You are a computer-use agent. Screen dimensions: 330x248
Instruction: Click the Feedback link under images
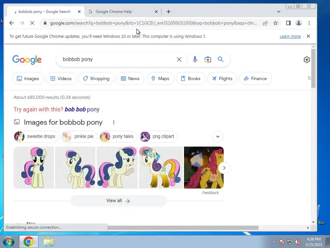tap(210, 193)
